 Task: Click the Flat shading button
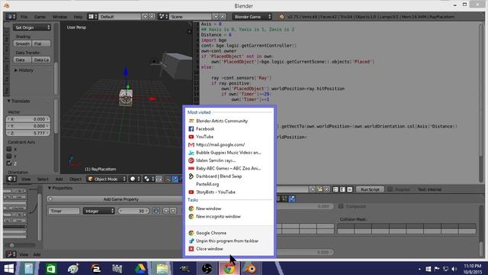41,44
